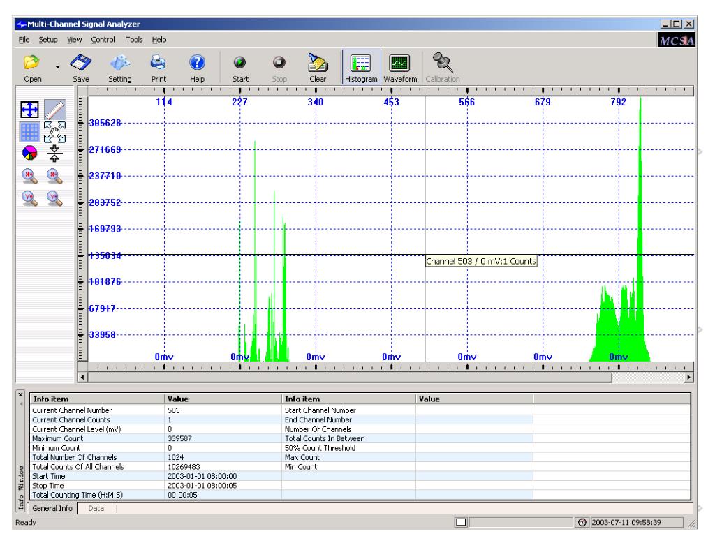This screenshot has width=715, height=536.
Task: Switch to the Waveform view
Action: click(400, 68)
